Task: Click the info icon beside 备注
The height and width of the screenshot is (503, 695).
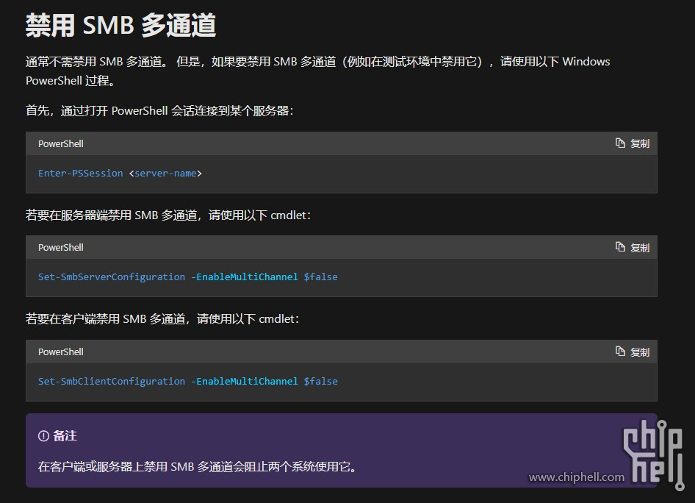Action: click(43, 436)
